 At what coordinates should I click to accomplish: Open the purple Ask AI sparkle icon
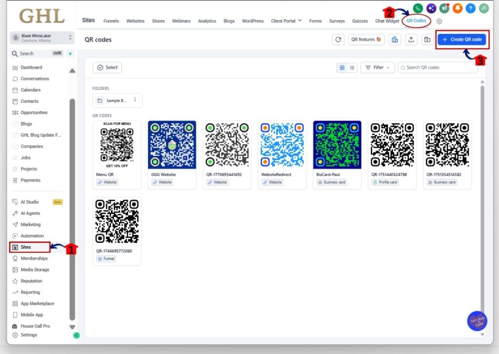coord(431,8)
